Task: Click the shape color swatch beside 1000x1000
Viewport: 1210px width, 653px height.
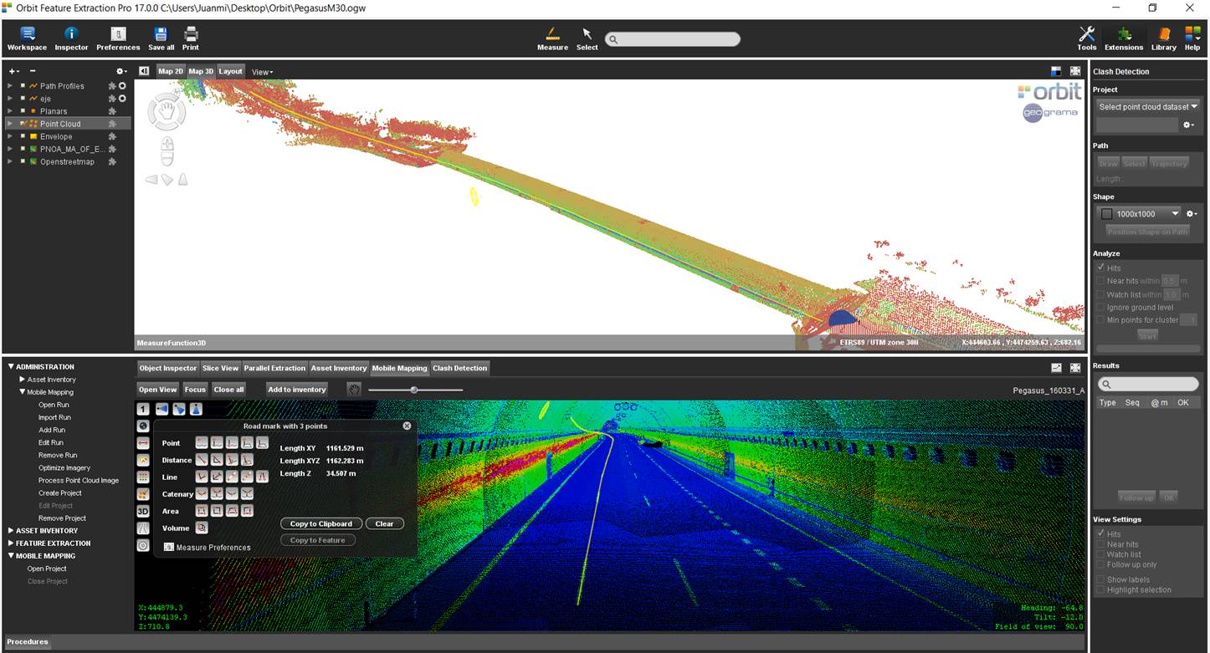Action: point(1106,214)
